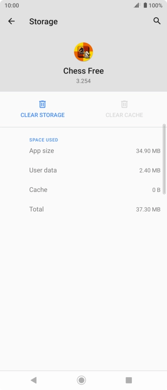Tap the Storage page title
Viewport: 167px width, 390px height.
(x=43, y=21)
